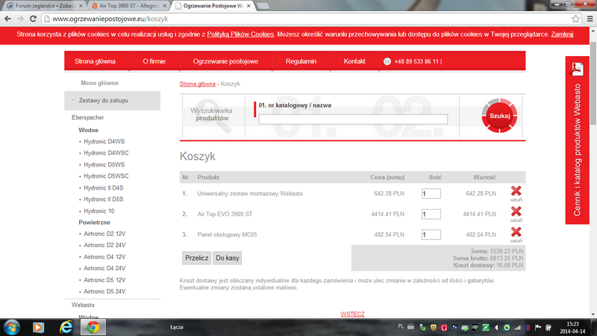Image resolution: width=597 pixels, height=336 pixels.
Task: Open Windows Media Player from the taskbar
Action: point(38,327)
